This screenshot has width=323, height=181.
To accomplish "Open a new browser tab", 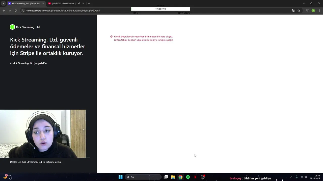I will pyautogui.click(x=89, y=4).
